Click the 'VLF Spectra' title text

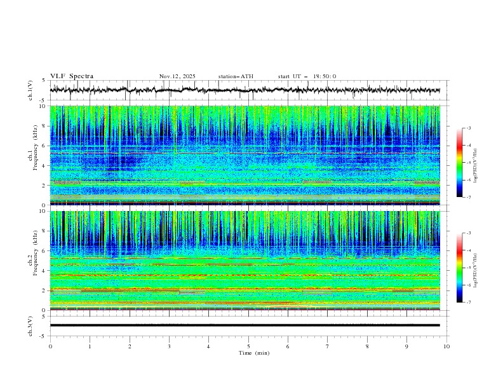[72, 76]
